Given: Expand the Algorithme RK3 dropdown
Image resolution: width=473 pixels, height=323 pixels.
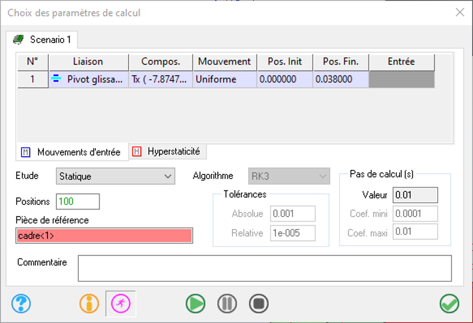Looking at the screenshot, I should pyautogui.click(x=289, y=176).
